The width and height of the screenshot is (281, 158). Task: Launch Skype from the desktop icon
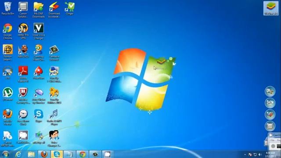39,116
